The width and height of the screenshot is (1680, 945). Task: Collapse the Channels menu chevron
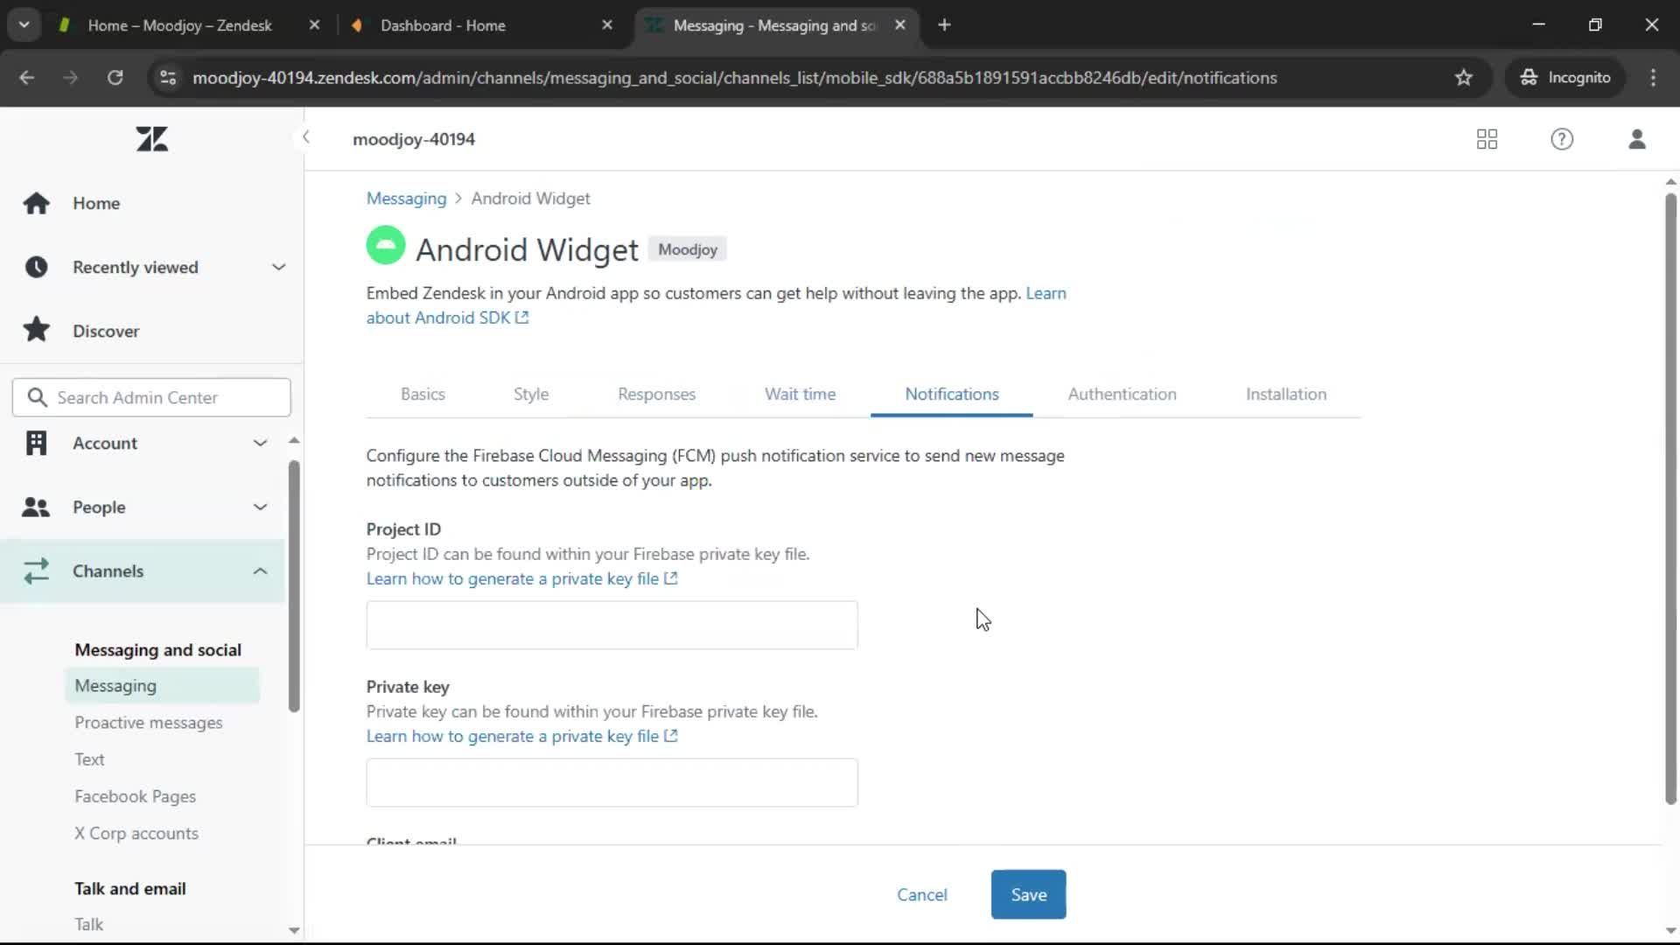pyautogui.click(x=260, y=571)
